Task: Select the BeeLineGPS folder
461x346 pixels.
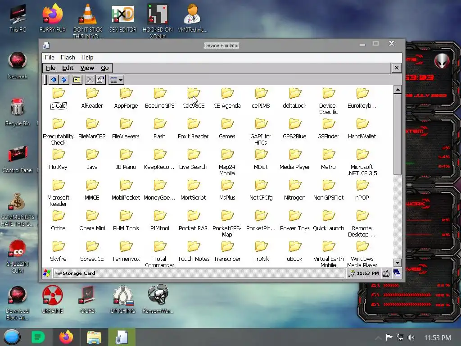Action: [x=160, y=99]
